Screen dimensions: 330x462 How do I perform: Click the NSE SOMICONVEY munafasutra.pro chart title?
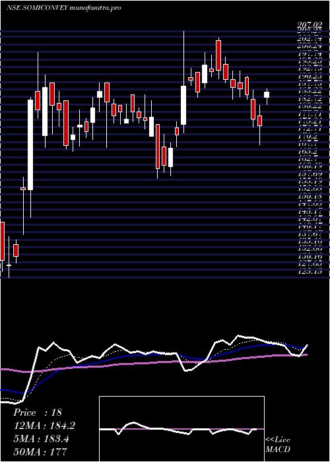[63, 8]
